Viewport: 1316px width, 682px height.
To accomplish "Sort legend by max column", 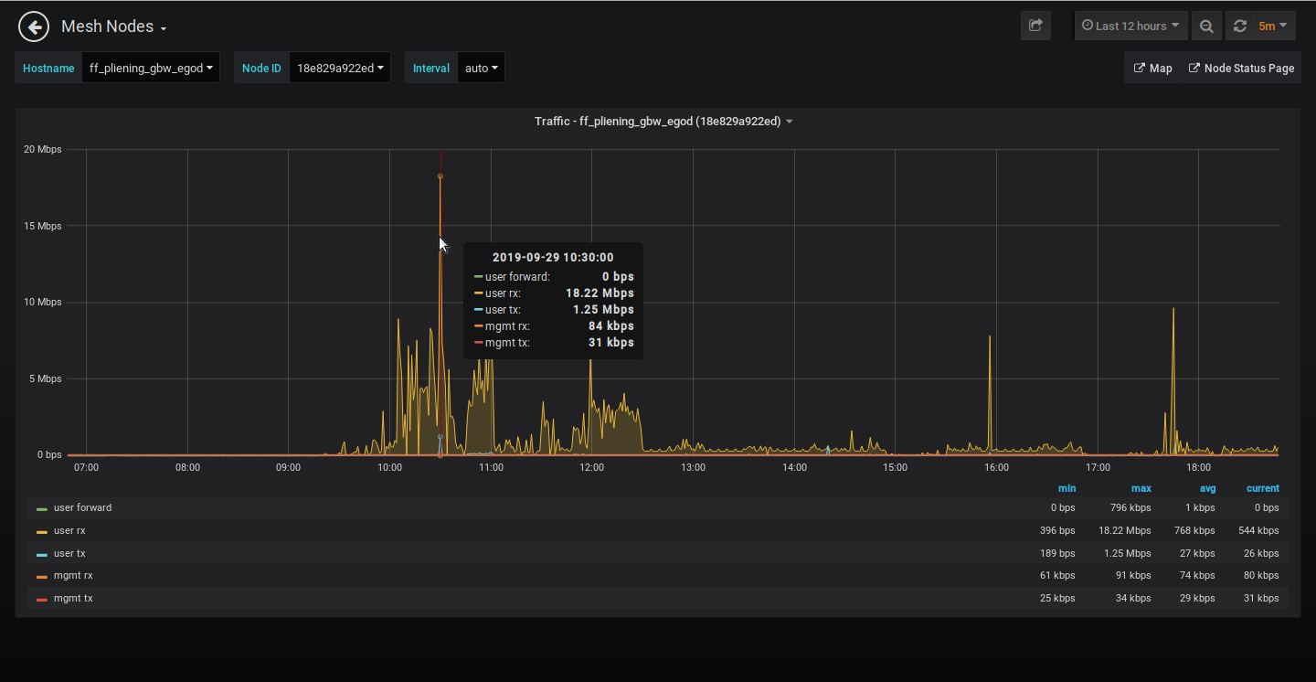I will click(1141, 488).
